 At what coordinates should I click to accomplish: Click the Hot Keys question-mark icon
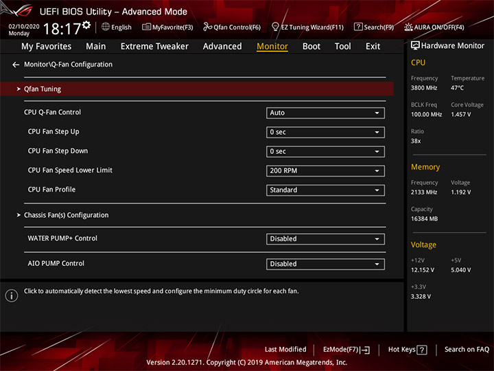[x=421, y=350]
